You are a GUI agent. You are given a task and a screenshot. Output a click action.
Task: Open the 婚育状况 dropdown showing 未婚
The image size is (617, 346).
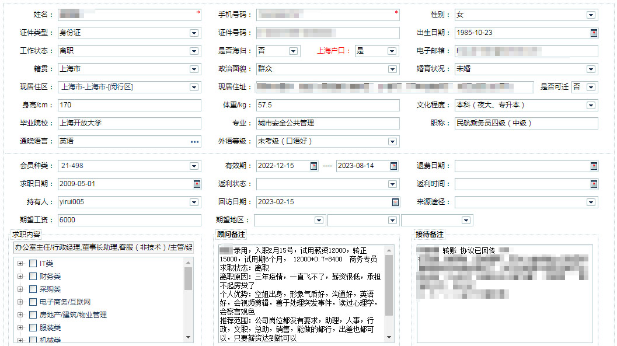tap(591, 69)
